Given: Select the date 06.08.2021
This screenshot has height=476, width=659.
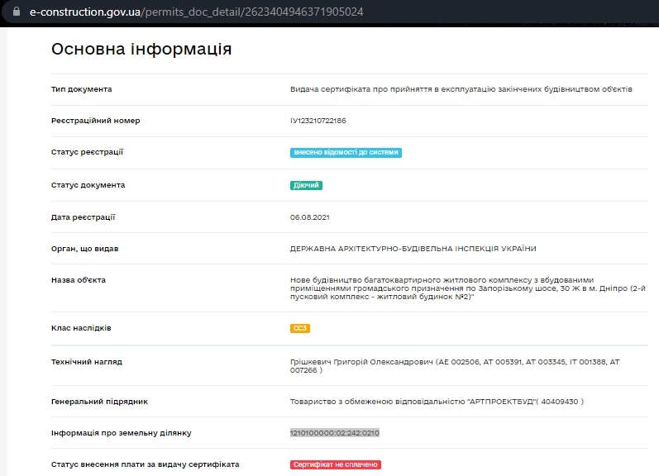Looking at the screenshot, I should [x=310, y=217].
